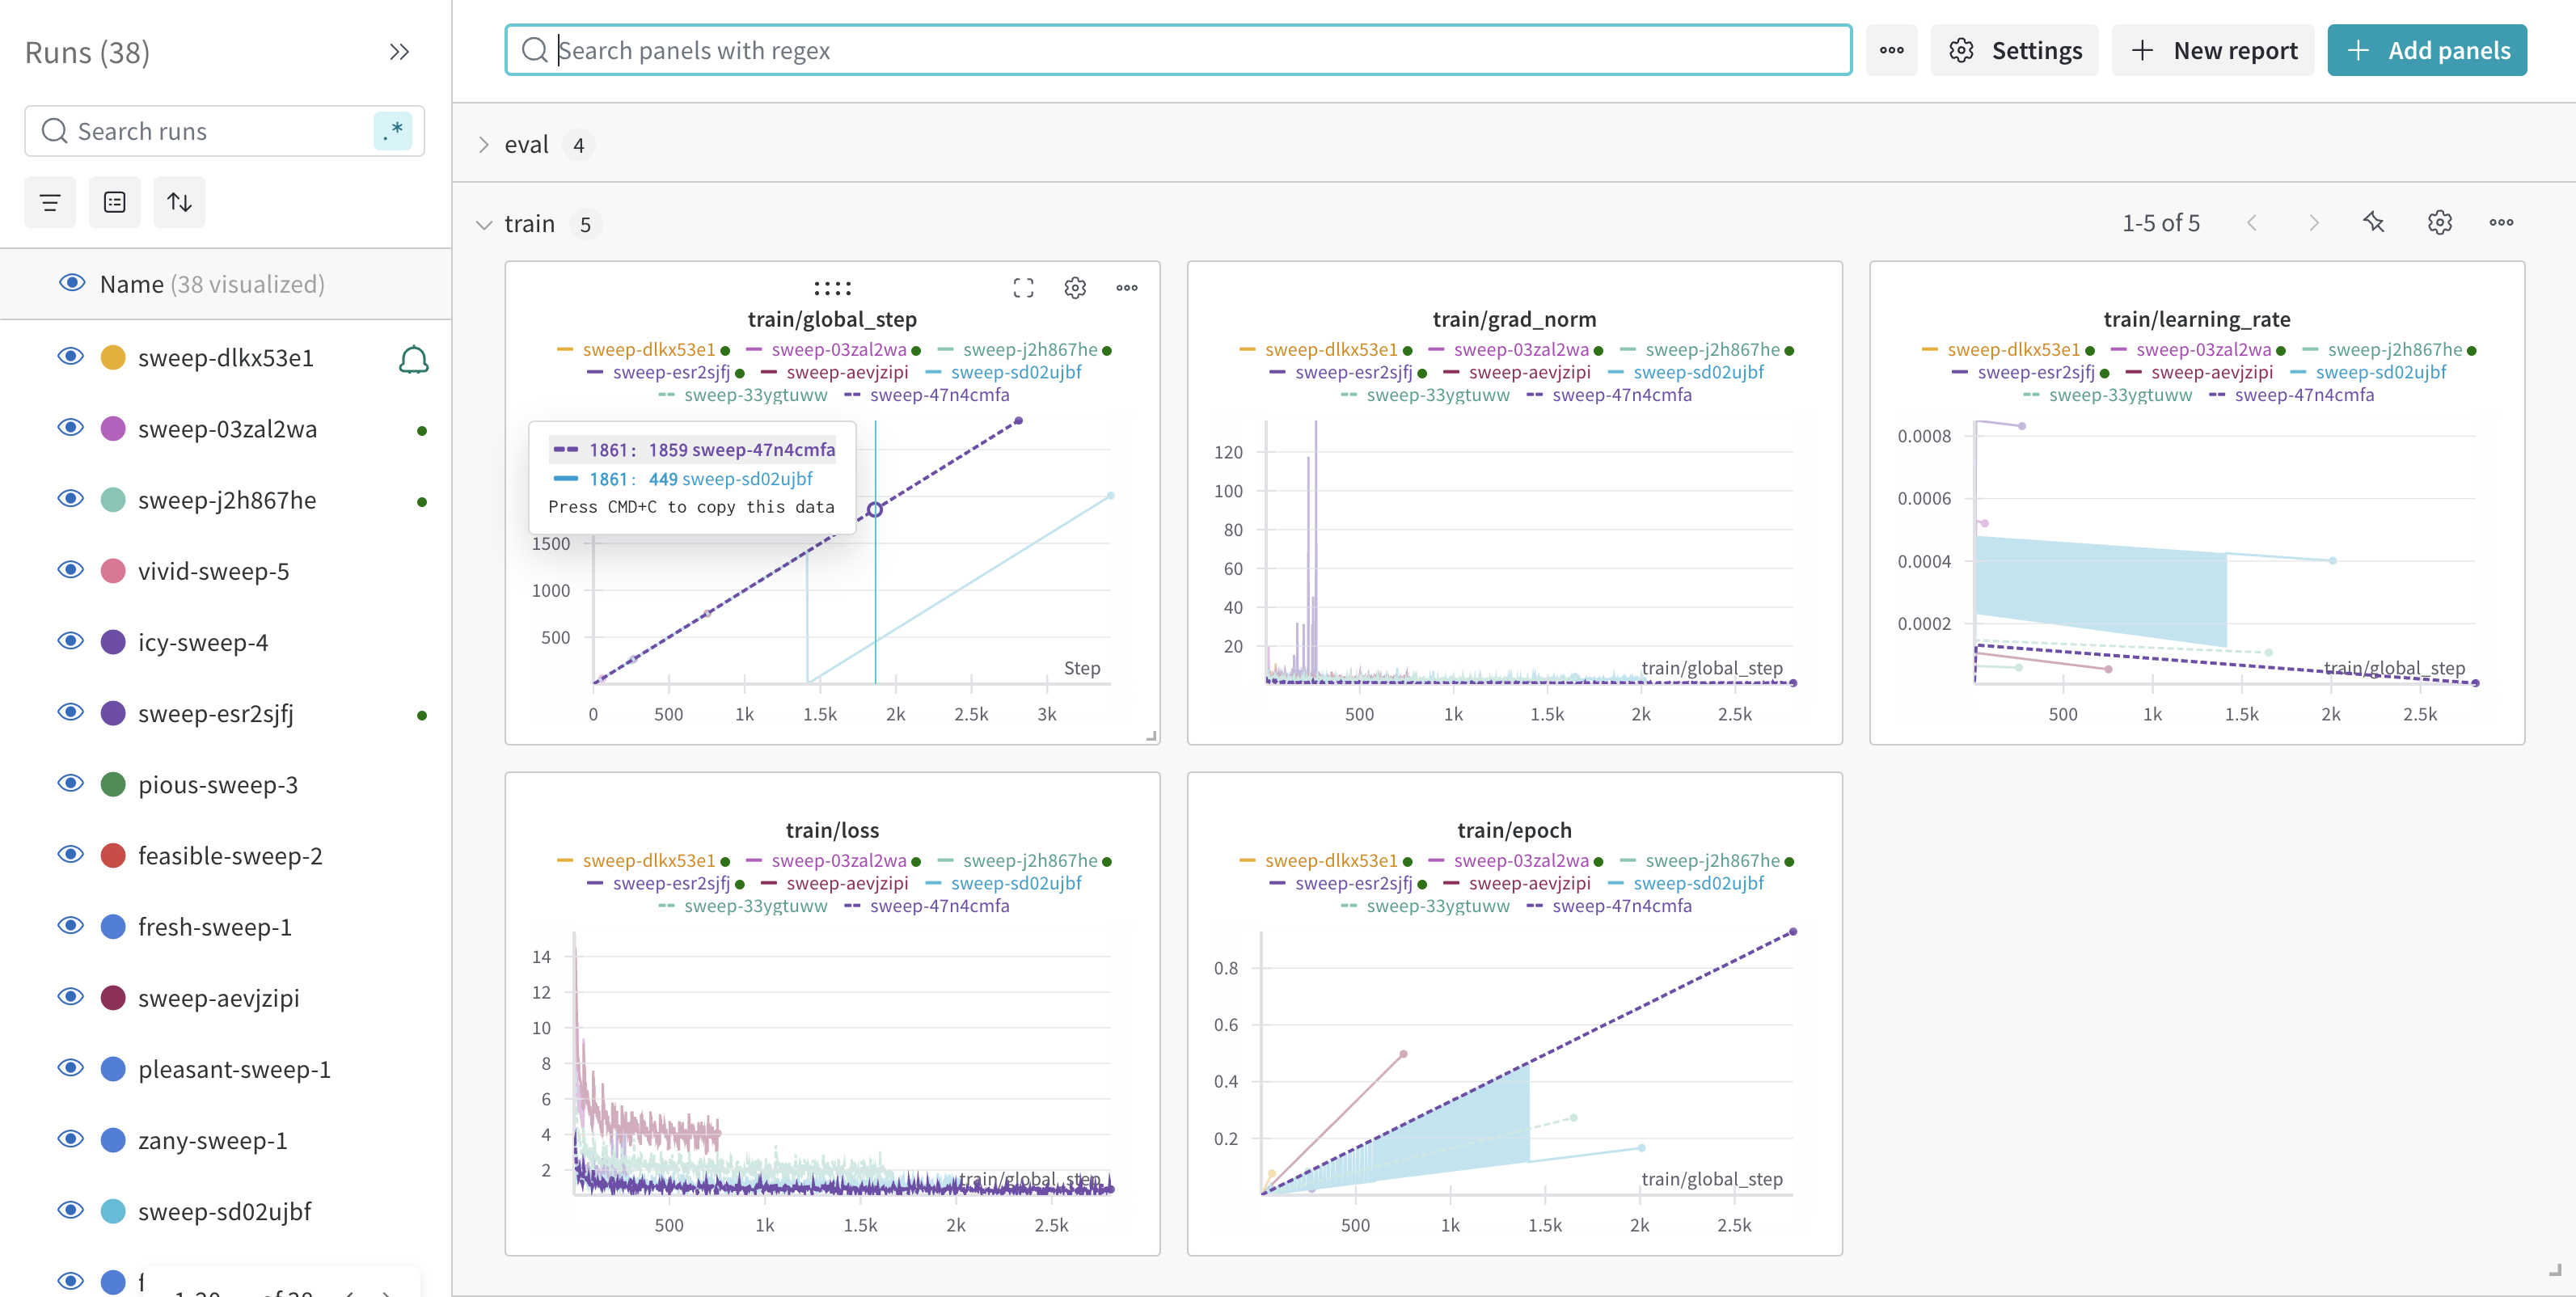This screenshot has height=1297, width=2576.
Task: Hide run sweep-03zal2wa using its eye icon
Action: coord(71,428)
